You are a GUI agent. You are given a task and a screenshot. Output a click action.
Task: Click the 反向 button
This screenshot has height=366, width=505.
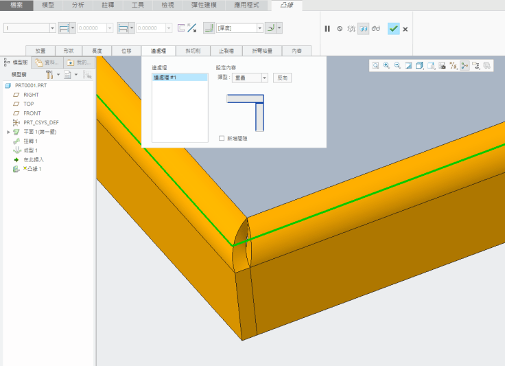coord(282,78)
